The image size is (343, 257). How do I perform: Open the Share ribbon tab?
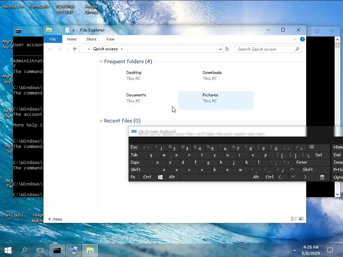[91, 39]
